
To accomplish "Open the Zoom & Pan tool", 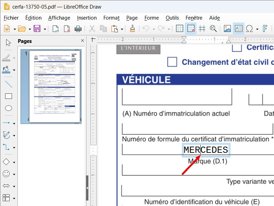I will (213, 29).
